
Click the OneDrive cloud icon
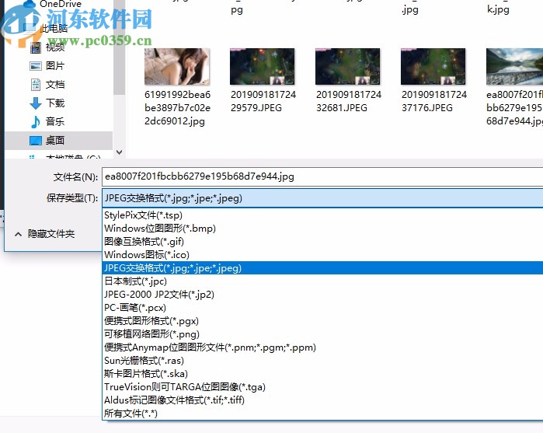(x=29, y=4)
